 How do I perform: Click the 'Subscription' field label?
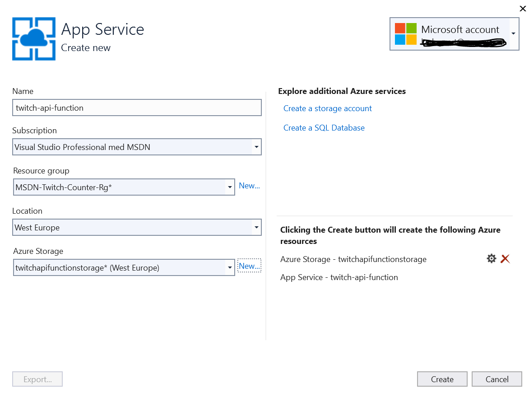34,131
